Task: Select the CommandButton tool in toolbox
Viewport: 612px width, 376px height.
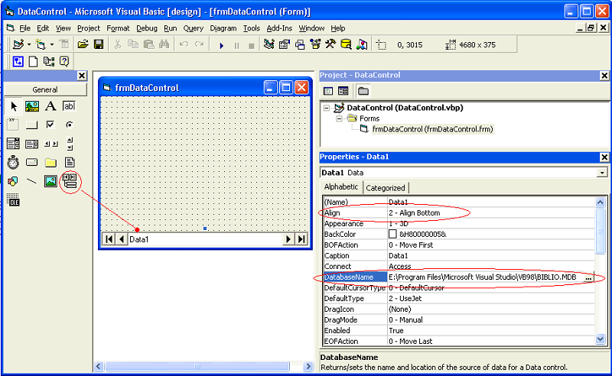Action: (x=31, y=125)
